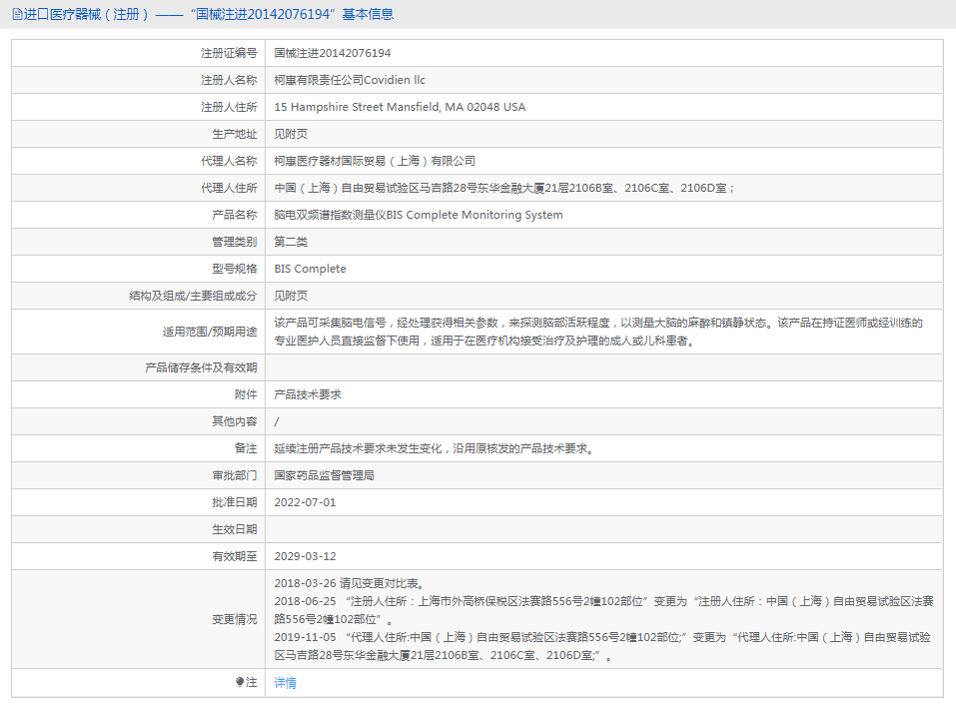Open the 详情 details link

(x=286, y=683)
